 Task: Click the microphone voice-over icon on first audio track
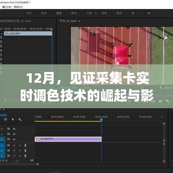[25, 145]
